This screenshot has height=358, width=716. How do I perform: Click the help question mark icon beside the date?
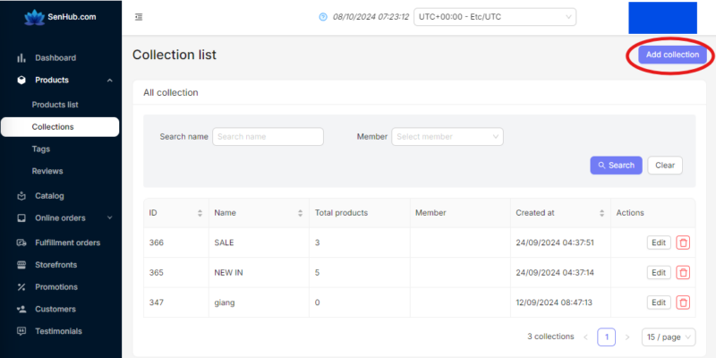(323, 17)
